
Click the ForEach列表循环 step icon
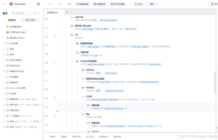(77, 61)
